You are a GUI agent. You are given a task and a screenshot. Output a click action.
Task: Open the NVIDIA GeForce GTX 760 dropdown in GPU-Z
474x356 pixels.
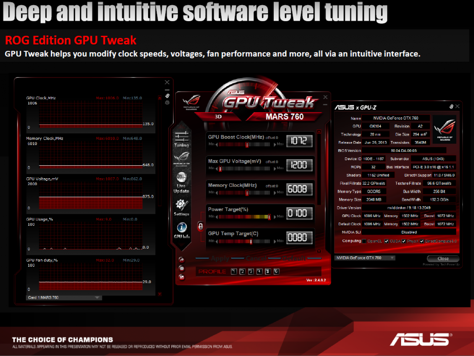365,258
